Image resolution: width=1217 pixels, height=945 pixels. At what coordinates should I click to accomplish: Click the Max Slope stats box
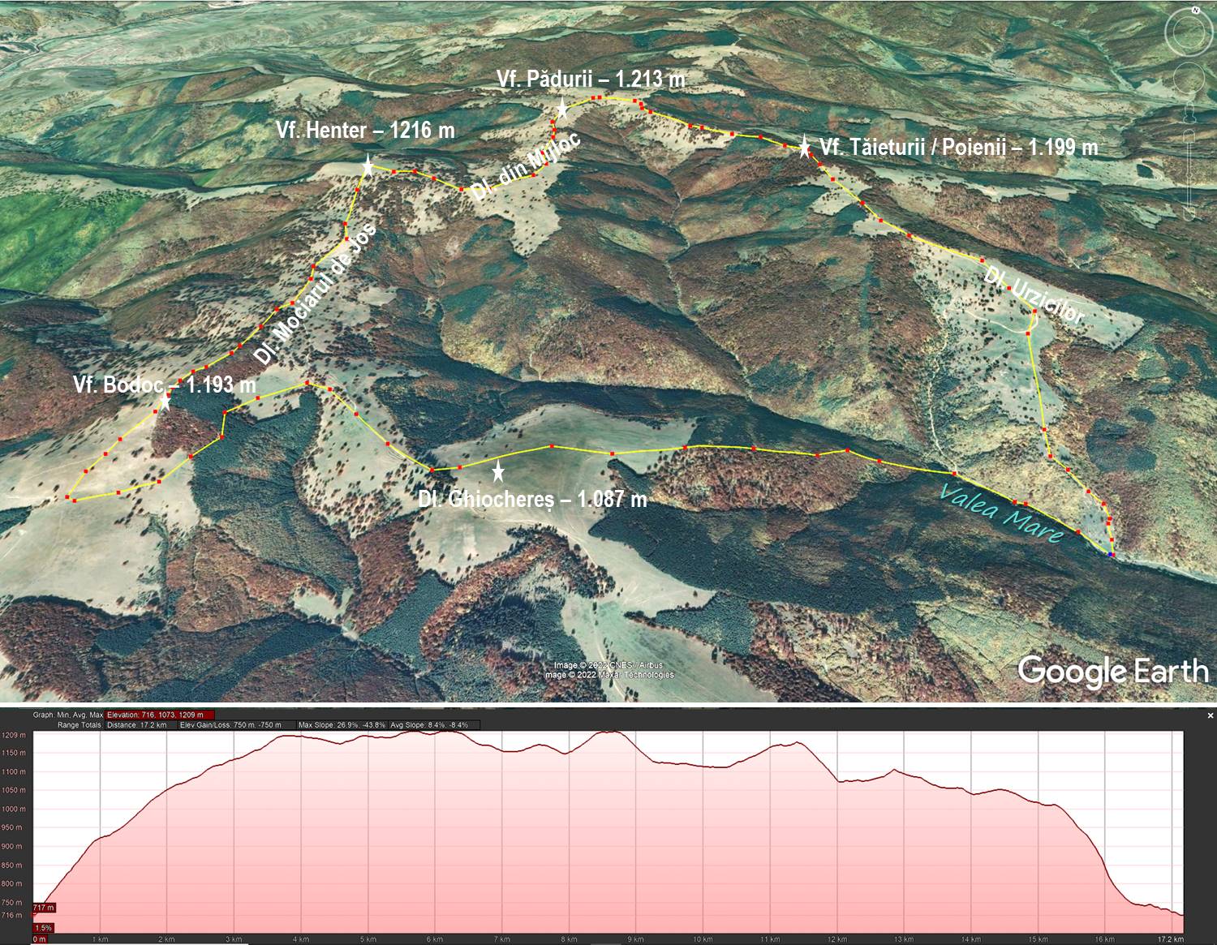342,724
